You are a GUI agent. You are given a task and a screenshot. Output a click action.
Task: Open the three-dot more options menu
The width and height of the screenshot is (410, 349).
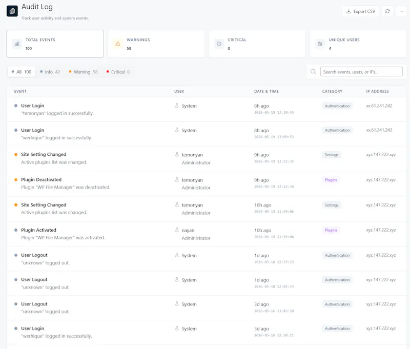click(x=401, y=11)
